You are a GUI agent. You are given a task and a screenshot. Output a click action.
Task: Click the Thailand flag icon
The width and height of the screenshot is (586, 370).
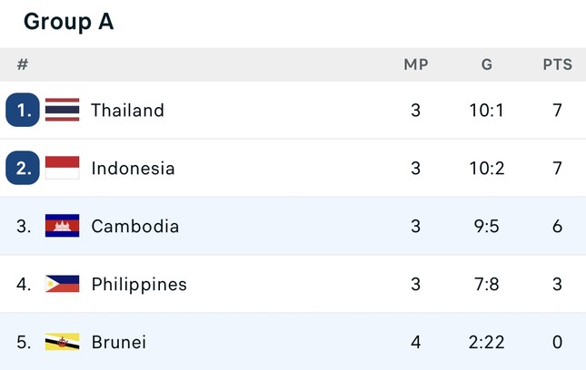pos(62,110)
